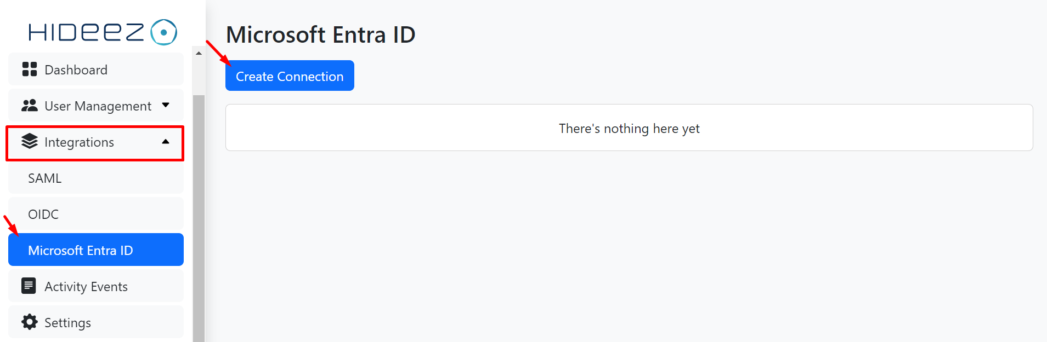The width and height of the screenshot is (1047, 342).
Task: Click the HIDEEZ wordmark logo text
Action: [x=86, y=33]
